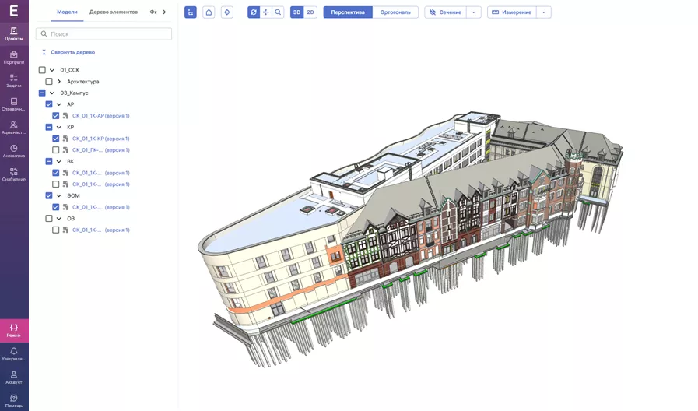Check the ОВ folder checkbox
Image resolution: width=698 pixels, height=411 pixels.
(49, 219)
